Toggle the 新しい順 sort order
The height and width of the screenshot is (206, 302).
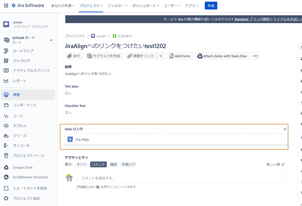[275, 164]
